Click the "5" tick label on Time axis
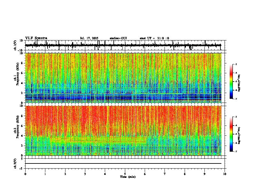The width and height of the screenshot is (253, 195). coord(125,174)
